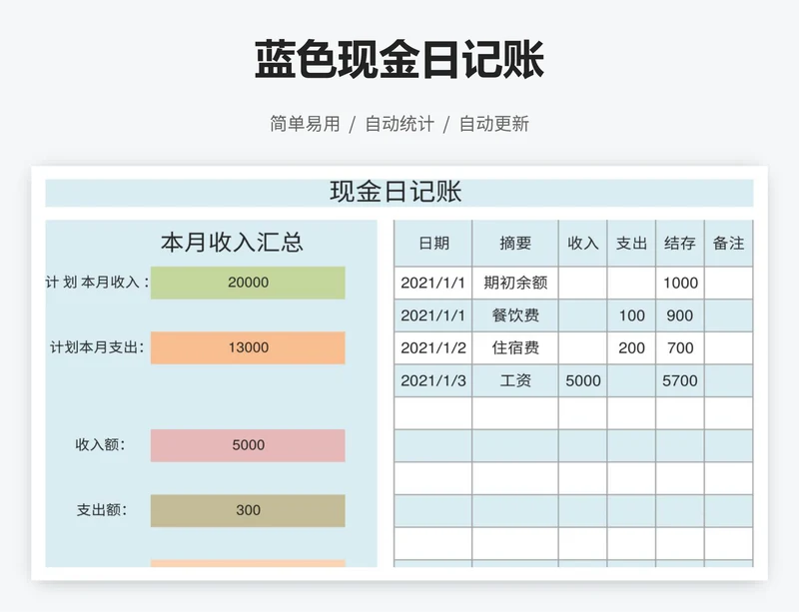Select the 备注 column header
Screen dimensions: 799x612
click(728, 243)
